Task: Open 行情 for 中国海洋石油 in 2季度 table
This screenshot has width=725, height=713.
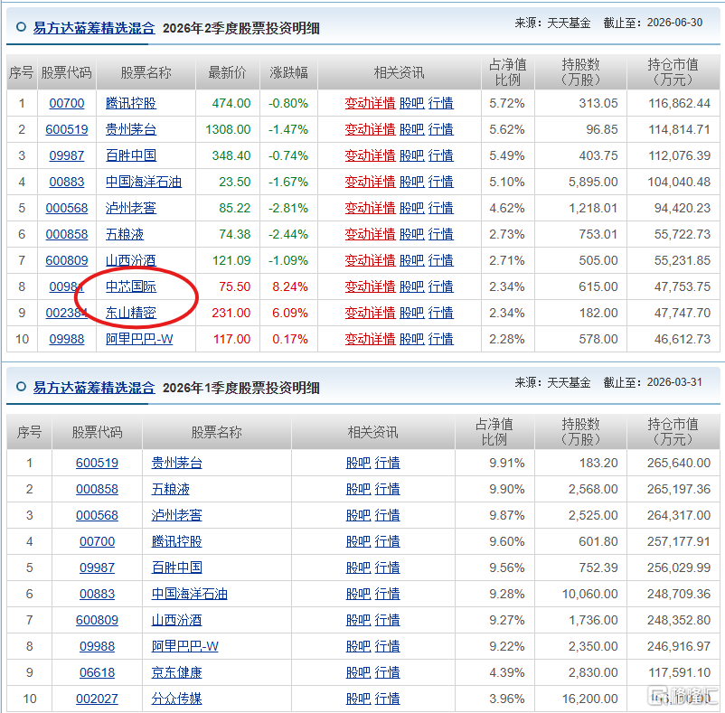Action: 440,182
